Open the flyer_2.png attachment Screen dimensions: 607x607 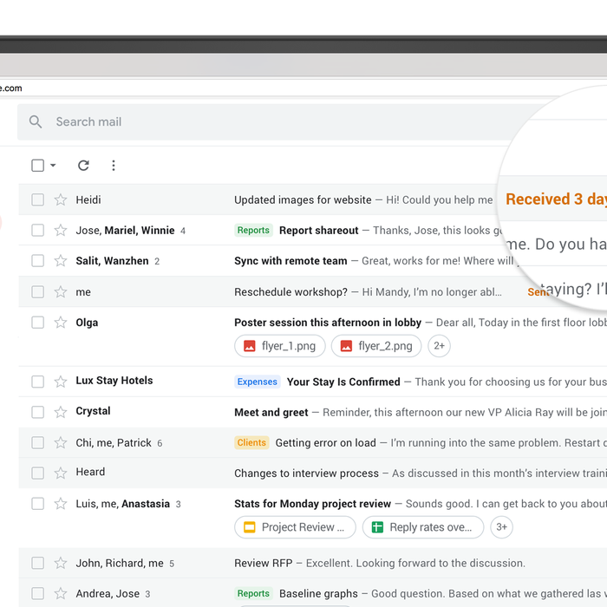(x=376, y=346)
